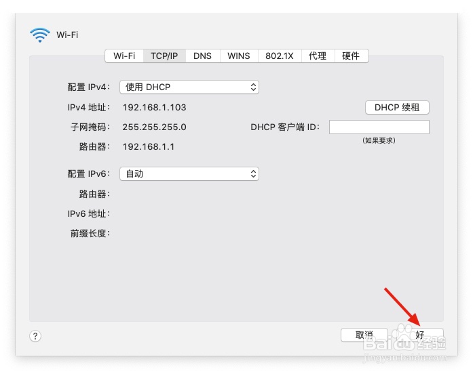Click the 取消 cancel button
The height and width of the screenshot is (374, 473).
[x=364, y=335]
